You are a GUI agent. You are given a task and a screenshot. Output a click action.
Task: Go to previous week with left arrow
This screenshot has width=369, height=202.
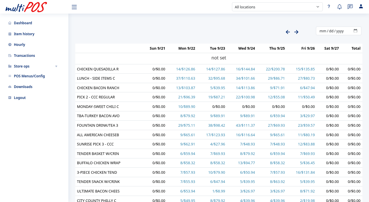pos(288,32)
